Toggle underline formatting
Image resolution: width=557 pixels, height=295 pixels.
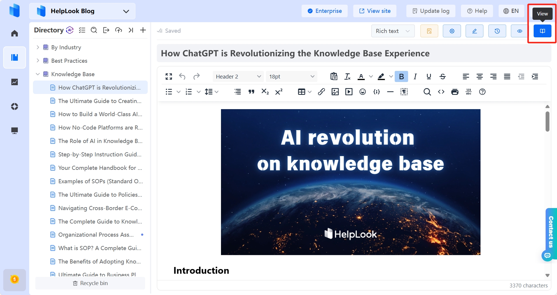point(429,76)
